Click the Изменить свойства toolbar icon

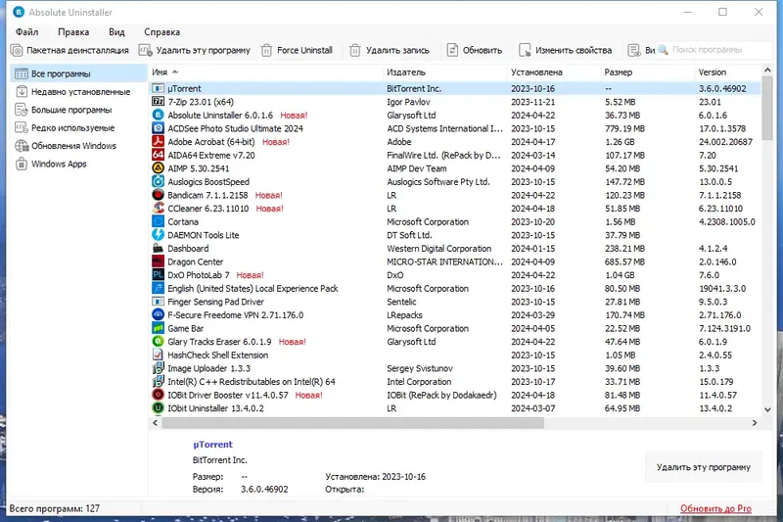[x=525, y=51]
